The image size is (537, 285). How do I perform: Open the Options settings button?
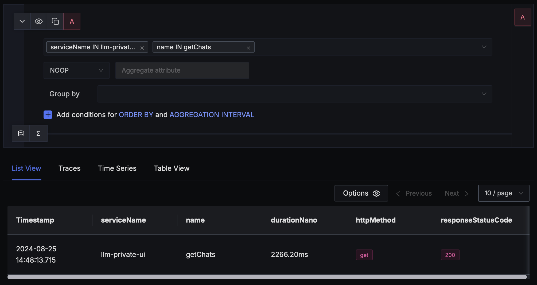coord(361,193)
